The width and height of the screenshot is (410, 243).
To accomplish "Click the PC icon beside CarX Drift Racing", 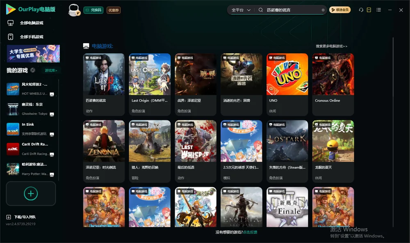I will coord(52,154).
